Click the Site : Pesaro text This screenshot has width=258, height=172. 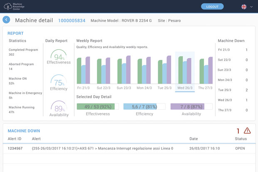point(169,20)
